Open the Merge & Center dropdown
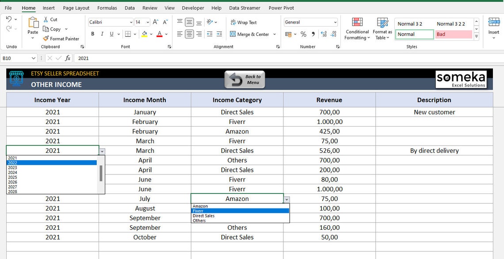This screenshot has height=259, width=504. pos(274,34)
